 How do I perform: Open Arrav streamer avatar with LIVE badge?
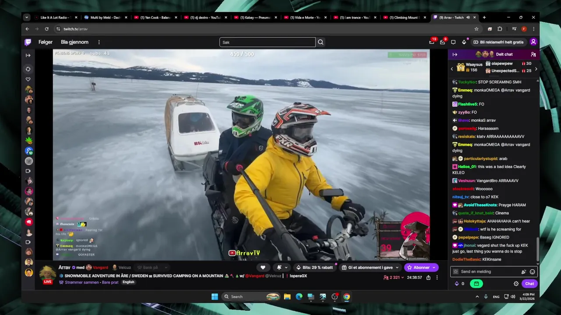(x=47, y=274)
